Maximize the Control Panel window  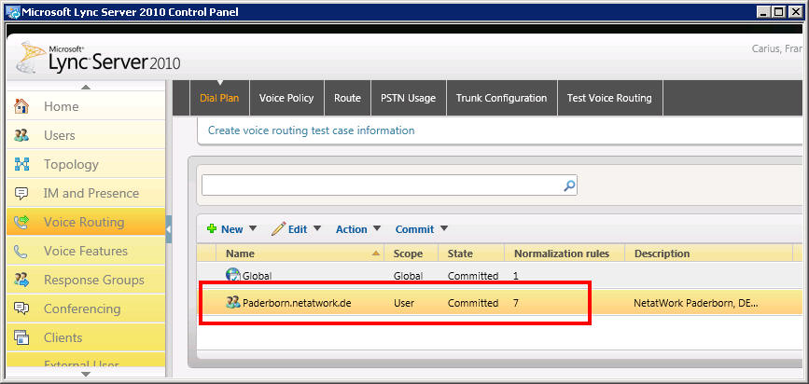[x=779, y=11]
